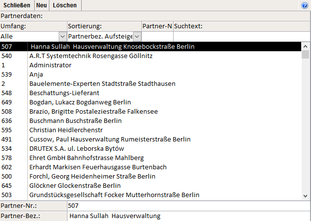Viewport: 311px width, 221px height.
Task: Pick the Beschattungs-Lieferant list entry
Action: coord(64,93)
